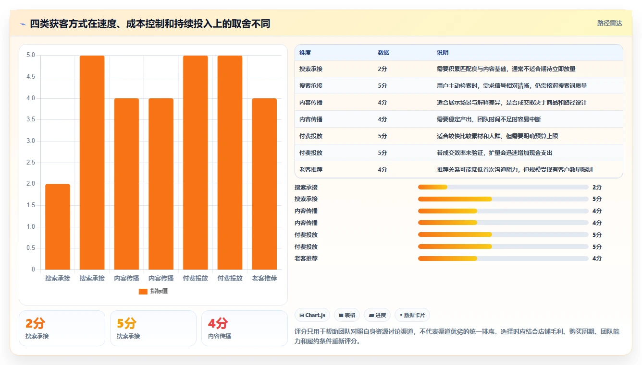Click the 0.5 y-axis label
Screen dimensions: 642x365
(x=30, y=248)
